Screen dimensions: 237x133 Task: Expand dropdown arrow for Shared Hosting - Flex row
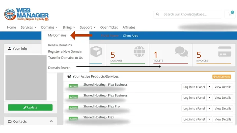pos(209,119)
